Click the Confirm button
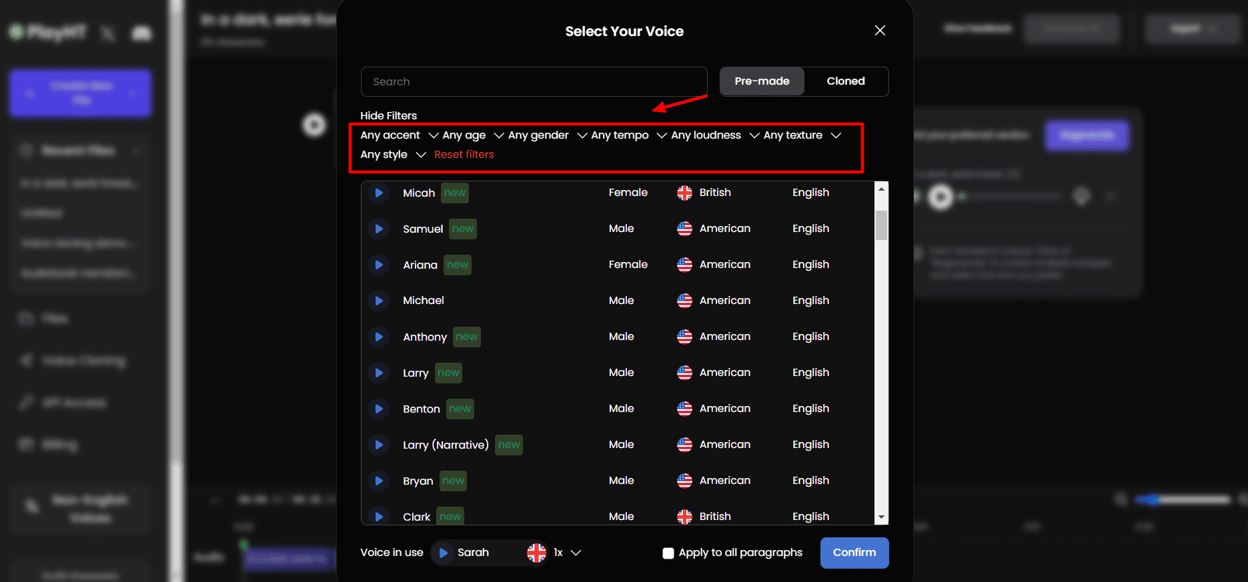The width and height of the screenshot is (1248, 582). pos(854,553)
